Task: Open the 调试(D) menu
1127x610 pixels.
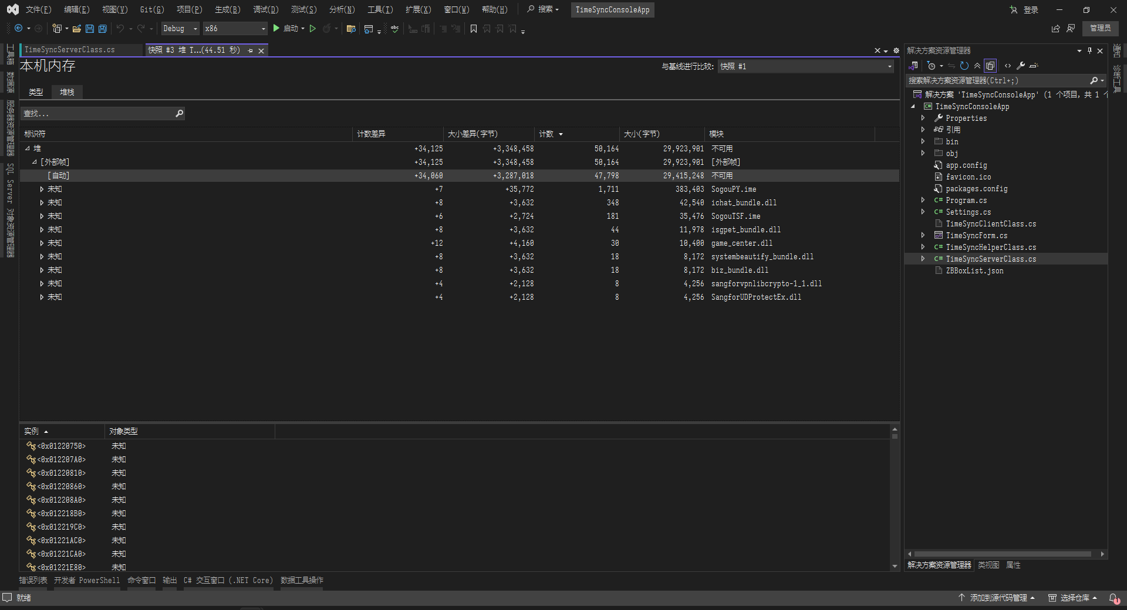Action: [x=266, y=9]
